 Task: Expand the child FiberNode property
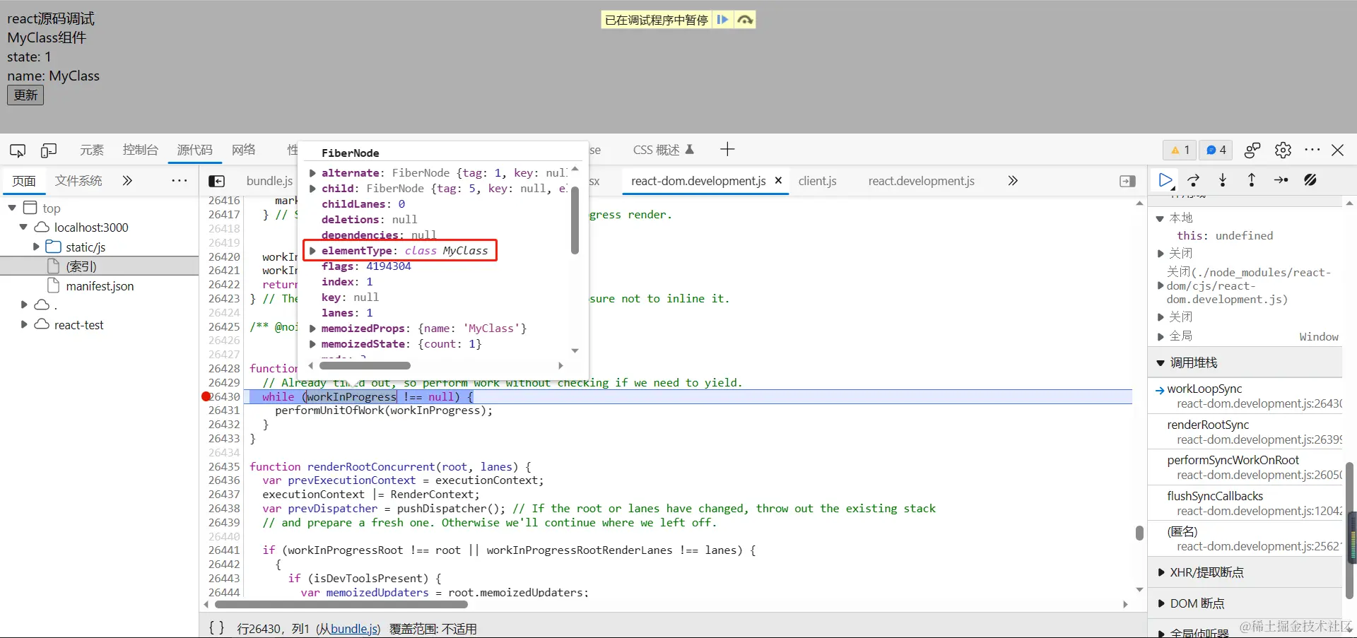pyautogui.click(x=312, y=189)
